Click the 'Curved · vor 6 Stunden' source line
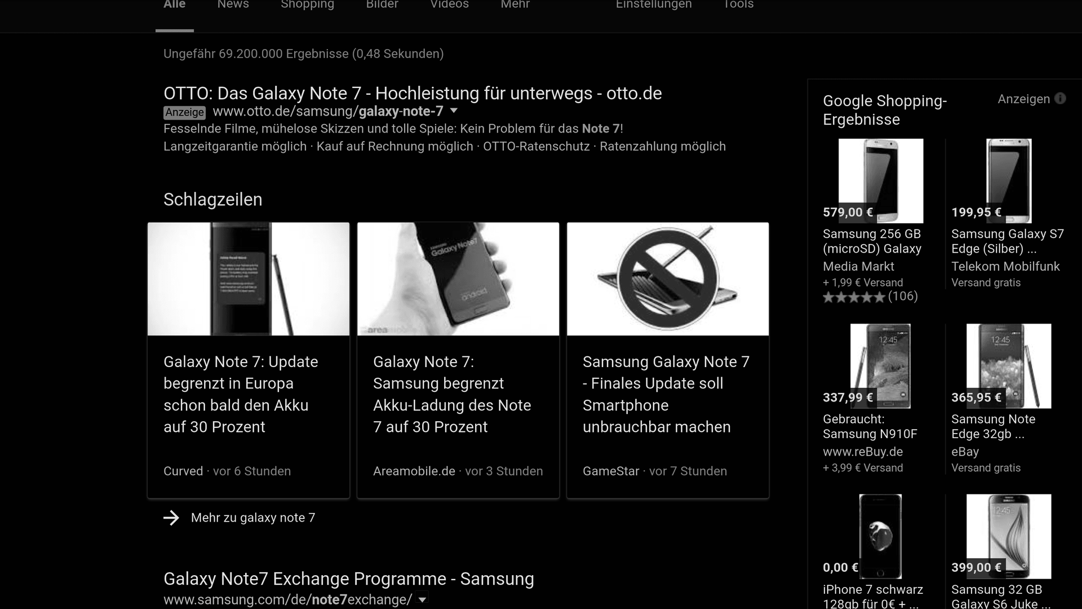The image size is (1082, 609). point(227,471)
